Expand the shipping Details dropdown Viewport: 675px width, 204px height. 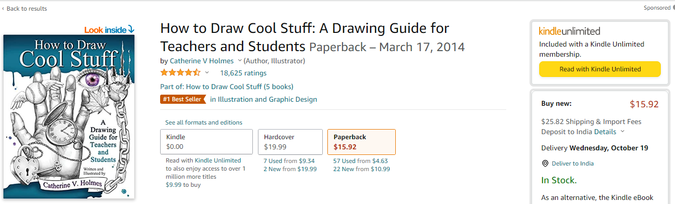622,132
